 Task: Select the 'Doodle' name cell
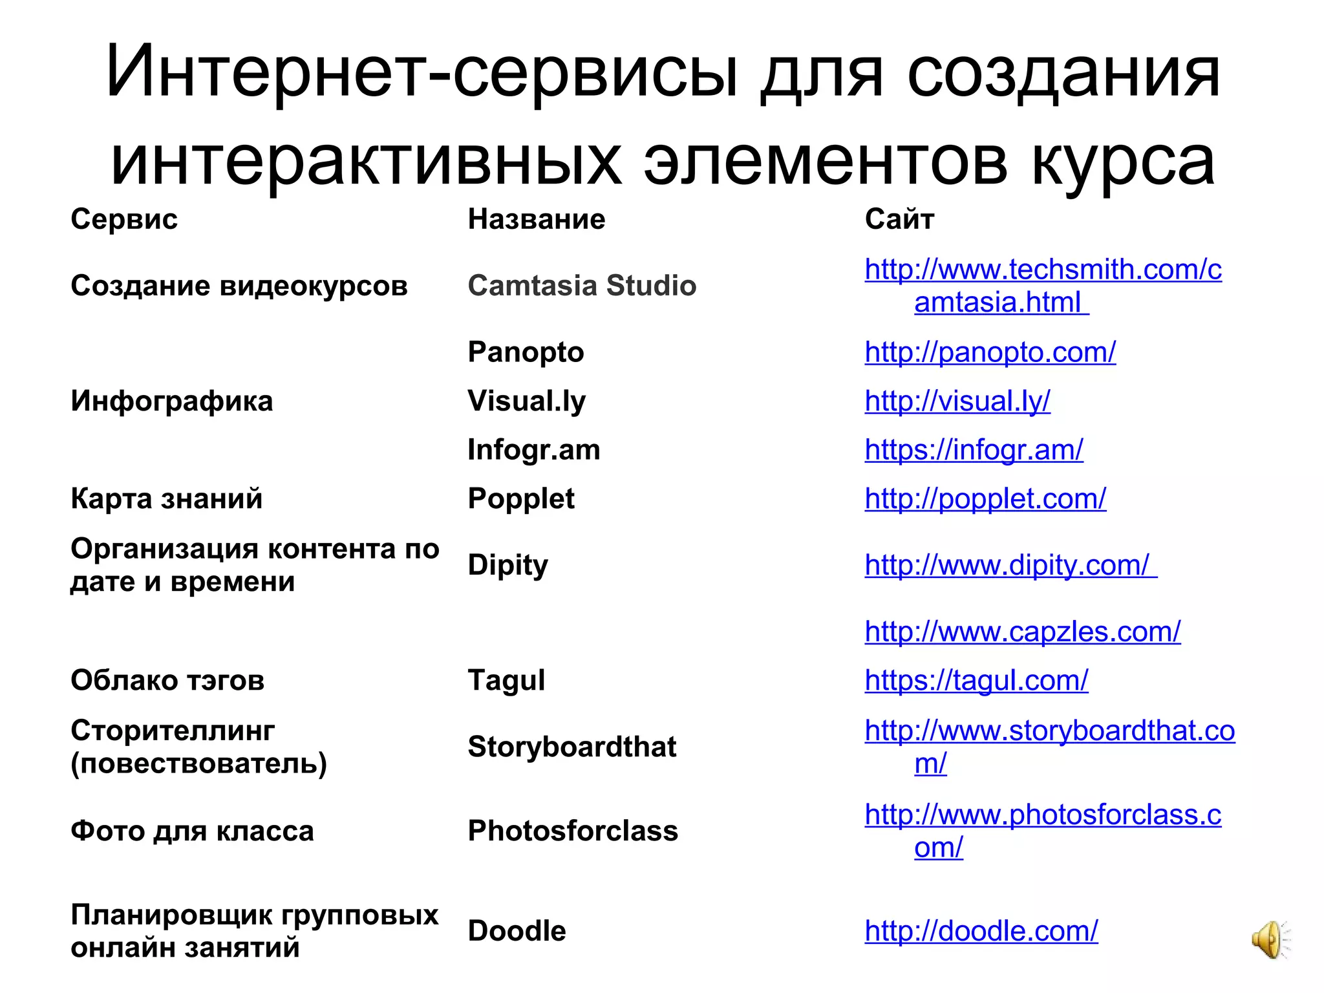click(x=517, y=931)
